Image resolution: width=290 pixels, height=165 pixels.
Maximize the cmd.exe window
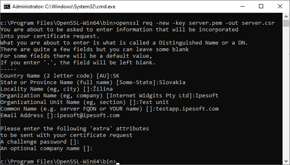point(261,6)
